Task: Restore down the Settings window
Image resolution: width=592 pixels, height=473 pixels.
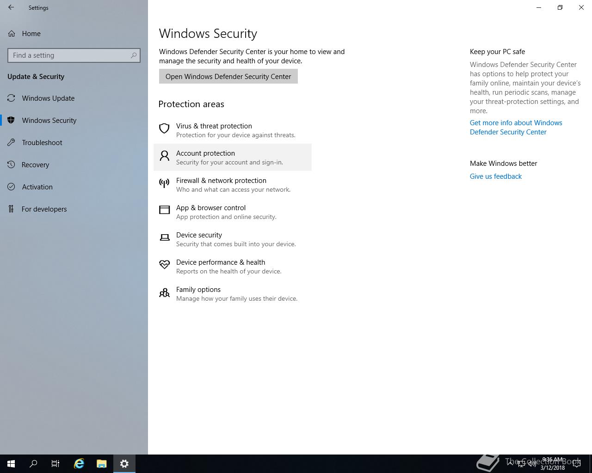Action: point(560,7)
